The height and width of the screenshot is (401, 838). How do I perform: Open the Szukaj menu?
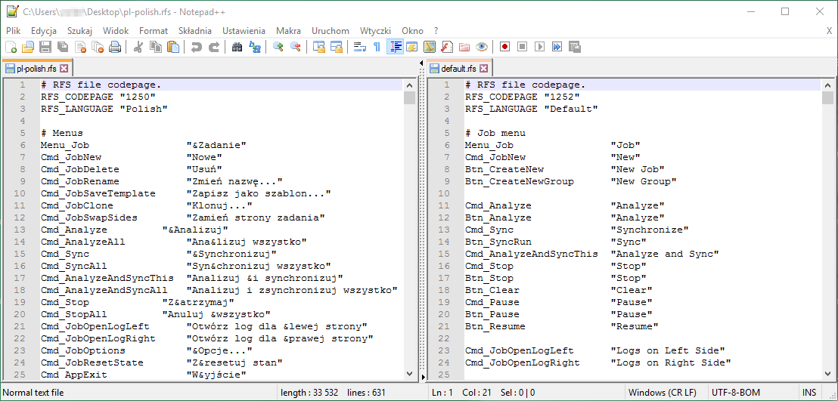80,31
